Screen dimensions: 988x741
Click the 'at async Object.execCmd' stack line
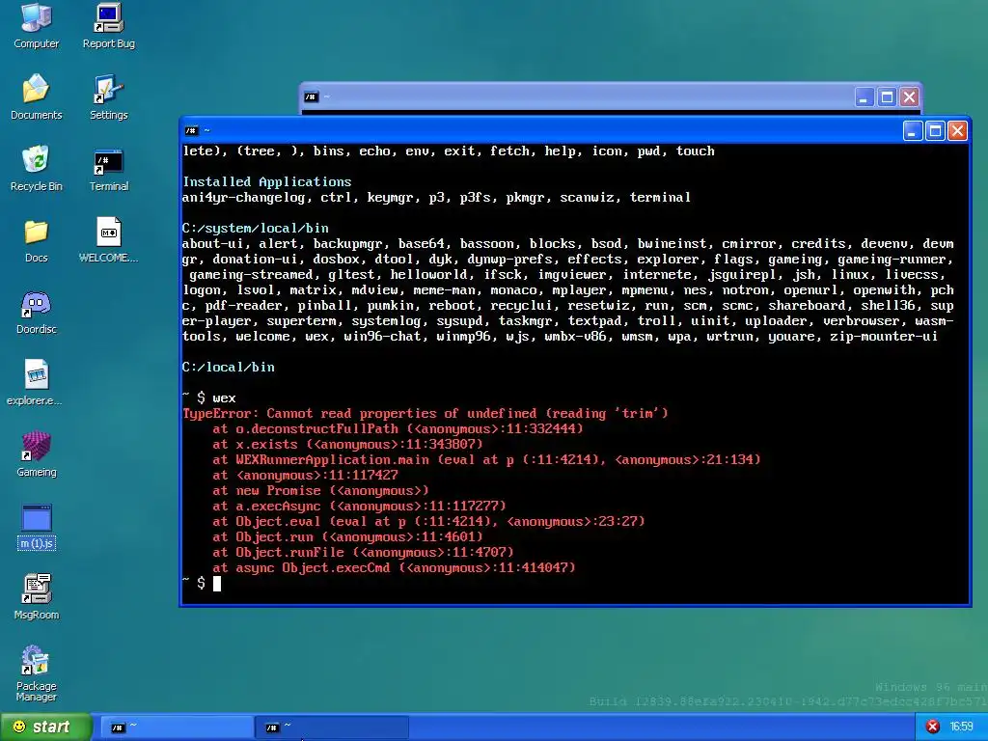[394, 567]
